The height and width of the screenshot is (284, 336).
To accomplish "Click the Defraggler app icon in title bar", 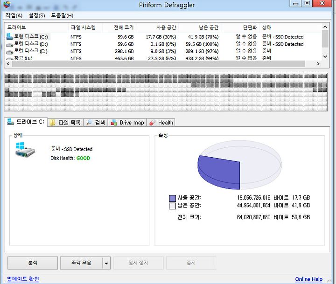I will (7, 5).
